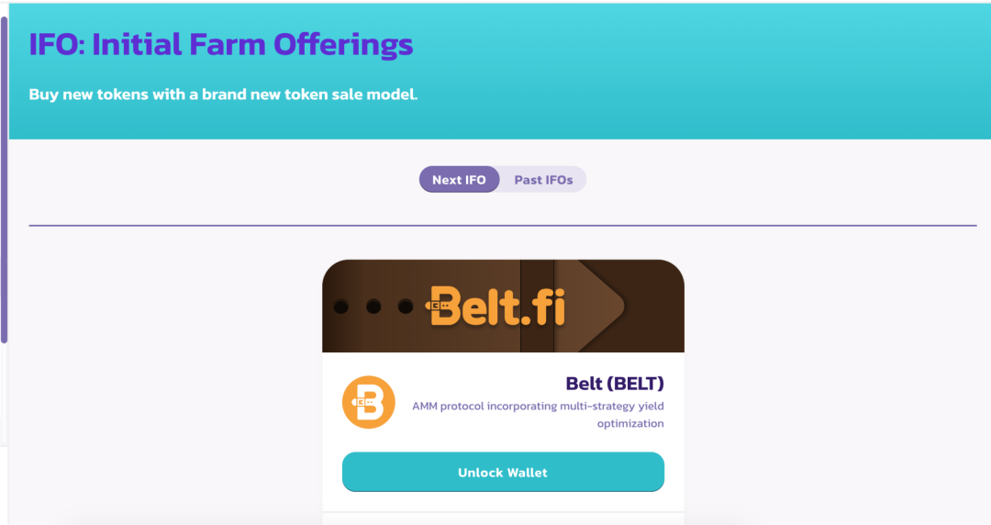Image resolution: width=991 pixels, height=525 pixels.
Task: Click the Belt (BELT) project title
Action: (614, 383)
